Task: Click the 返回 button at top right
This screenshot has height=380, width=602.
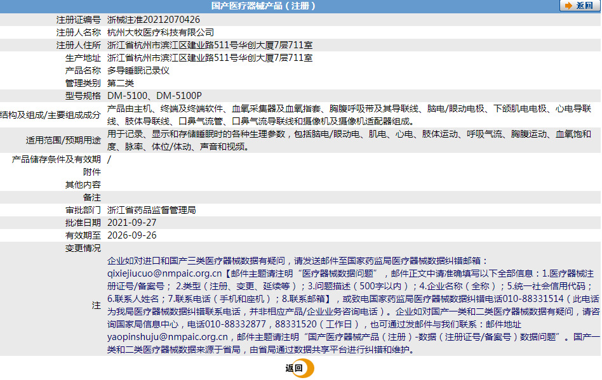Action: pos(579,6)
